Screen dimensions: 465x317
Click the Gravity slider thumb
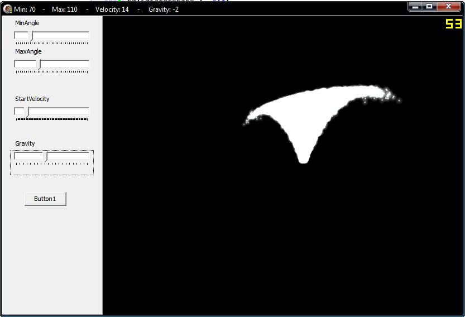[45, 156]
